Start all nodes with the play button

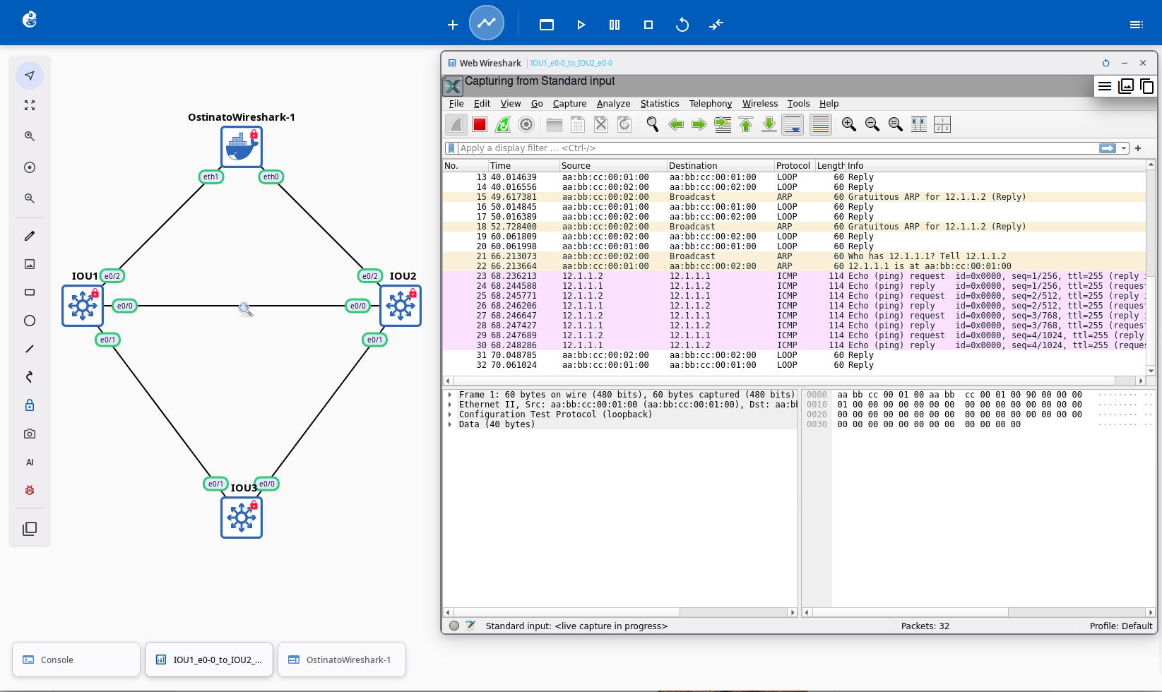581,25
